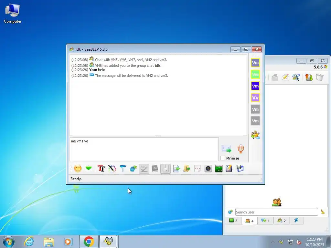The width and height of the screenshot is (331, 248).
Task: Open the Windows Start menu
Action: 8,242
